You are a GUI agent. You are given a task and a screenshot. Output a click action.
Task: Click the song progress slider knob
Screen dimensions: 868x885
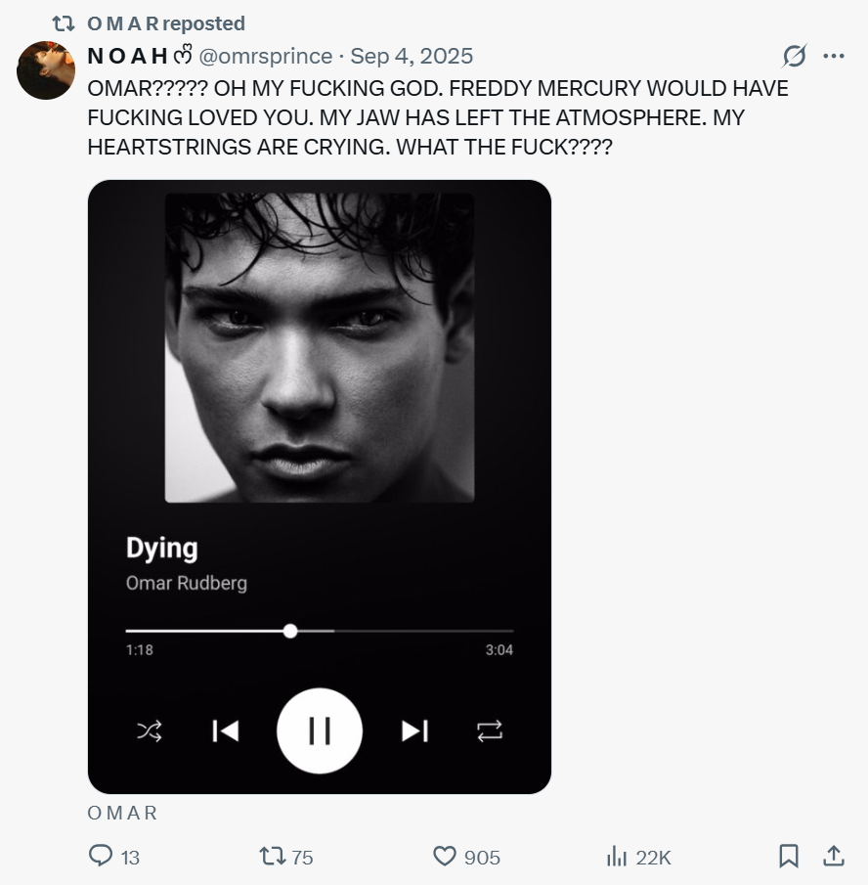[x=290, y=631]
